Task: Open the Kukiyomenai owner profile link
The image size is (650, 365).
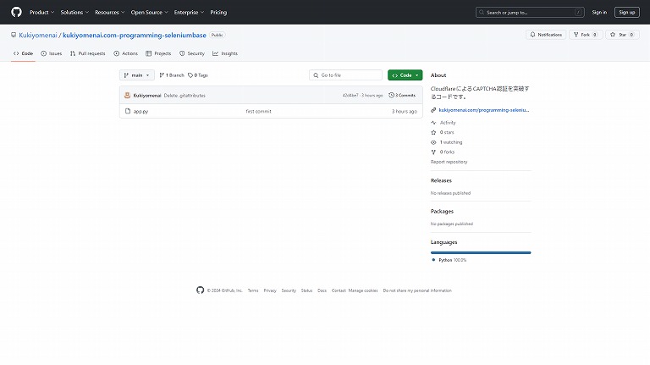Action: (x=38, y=36)
